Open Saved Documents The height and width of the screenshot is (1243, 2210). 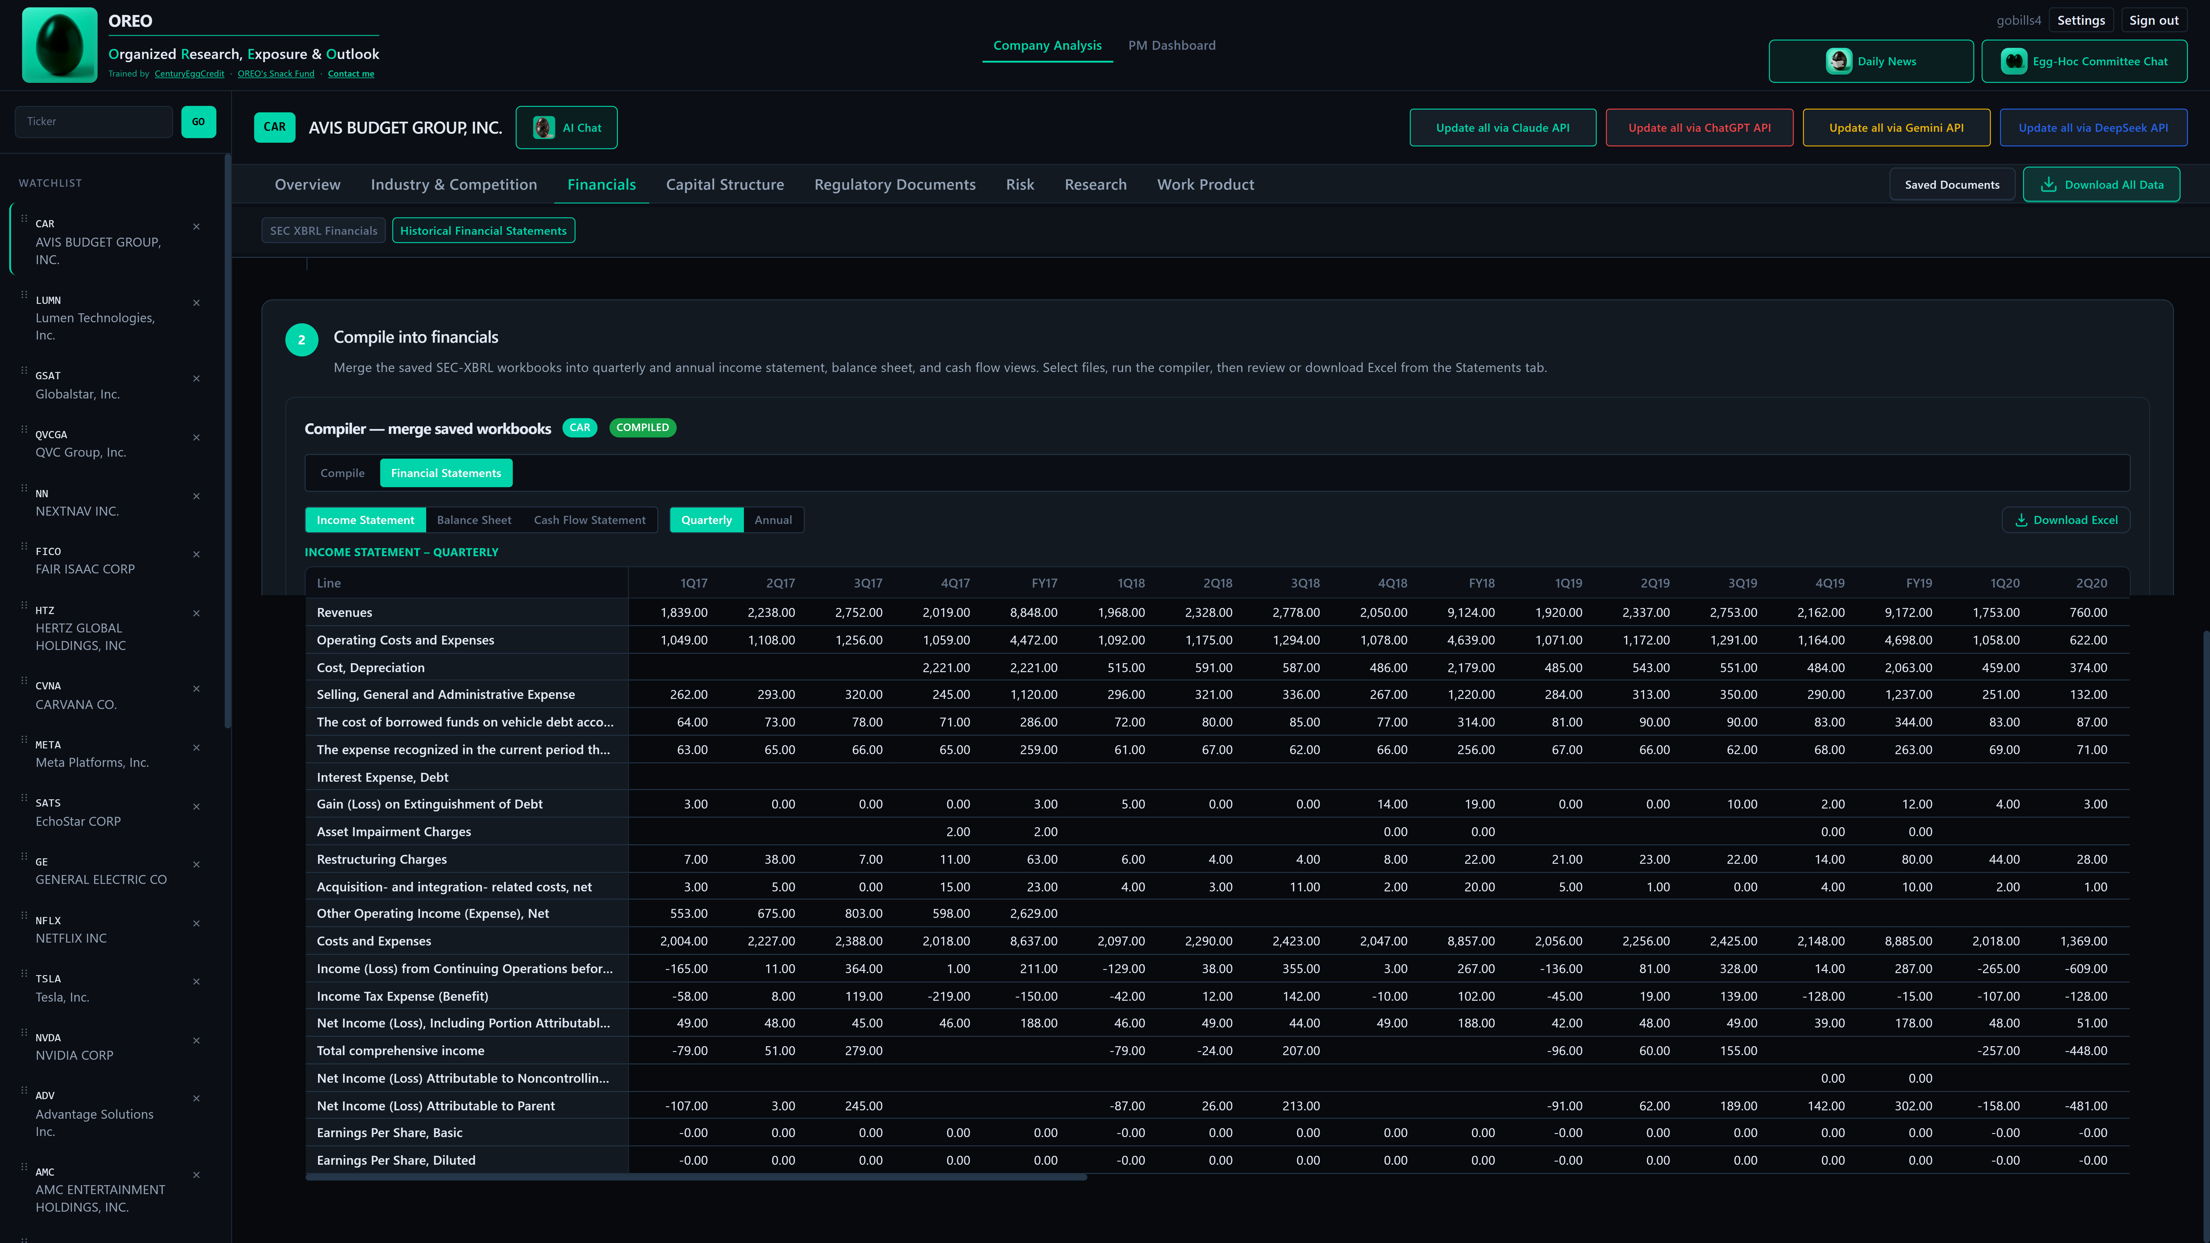pos(1952,184)
